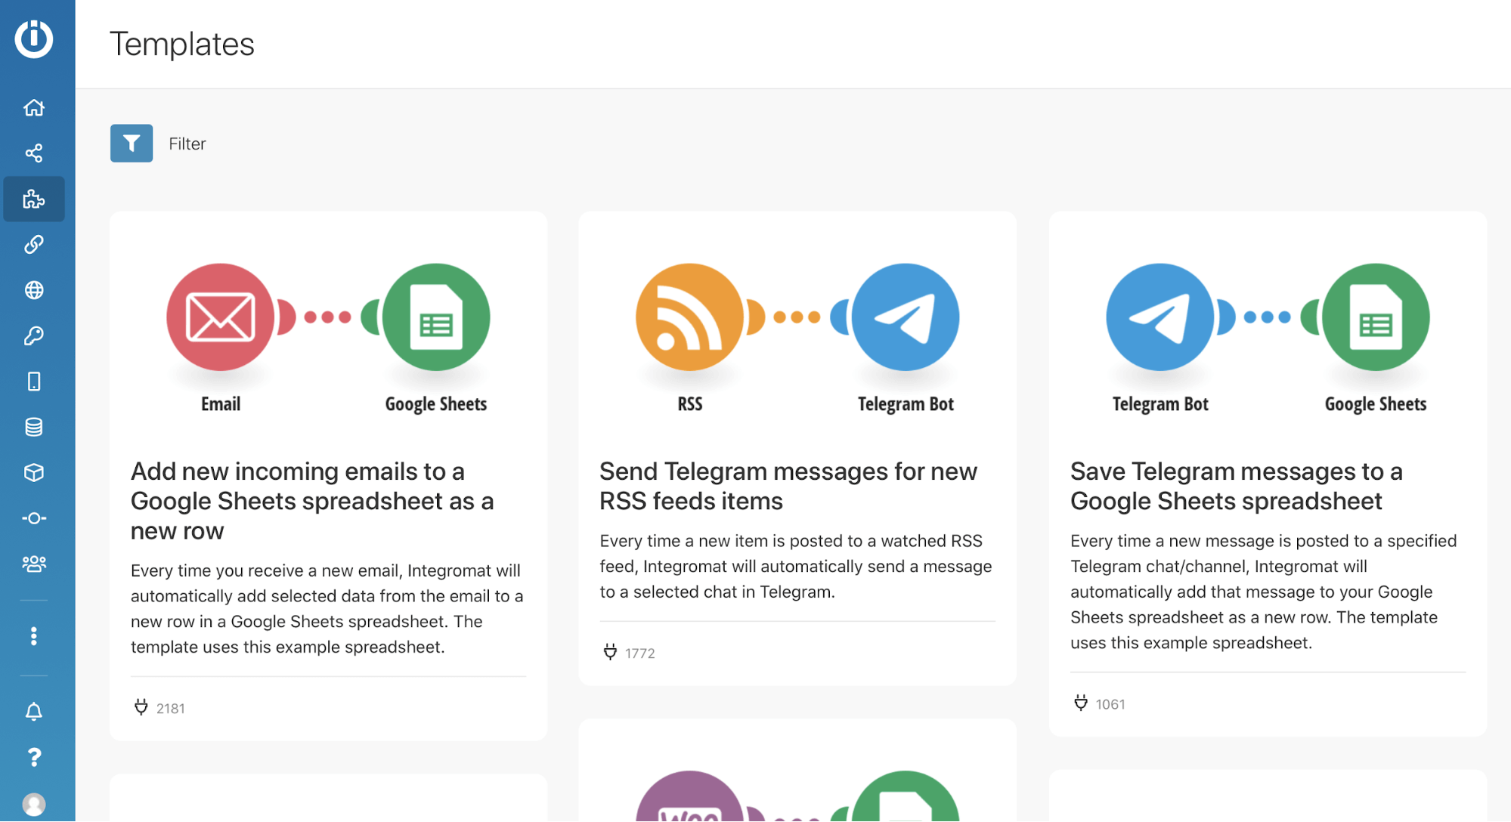Click the Data structures cube icon
Viewport: 1511px width, 822px height.
point(34,472)
